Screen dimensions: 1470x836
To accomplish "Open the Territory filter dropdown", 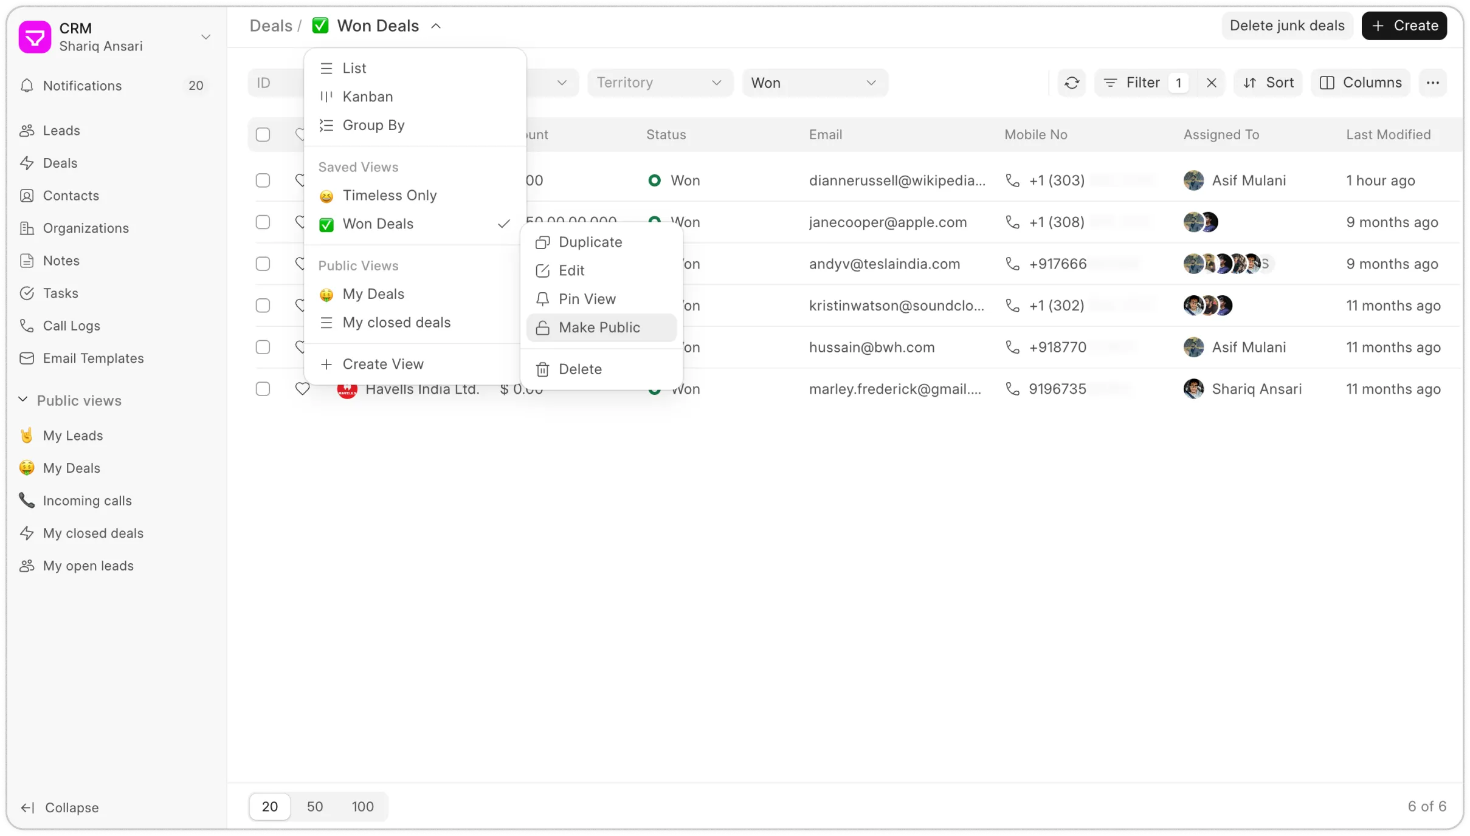I will pyautogui.click(x=660, y=83).
